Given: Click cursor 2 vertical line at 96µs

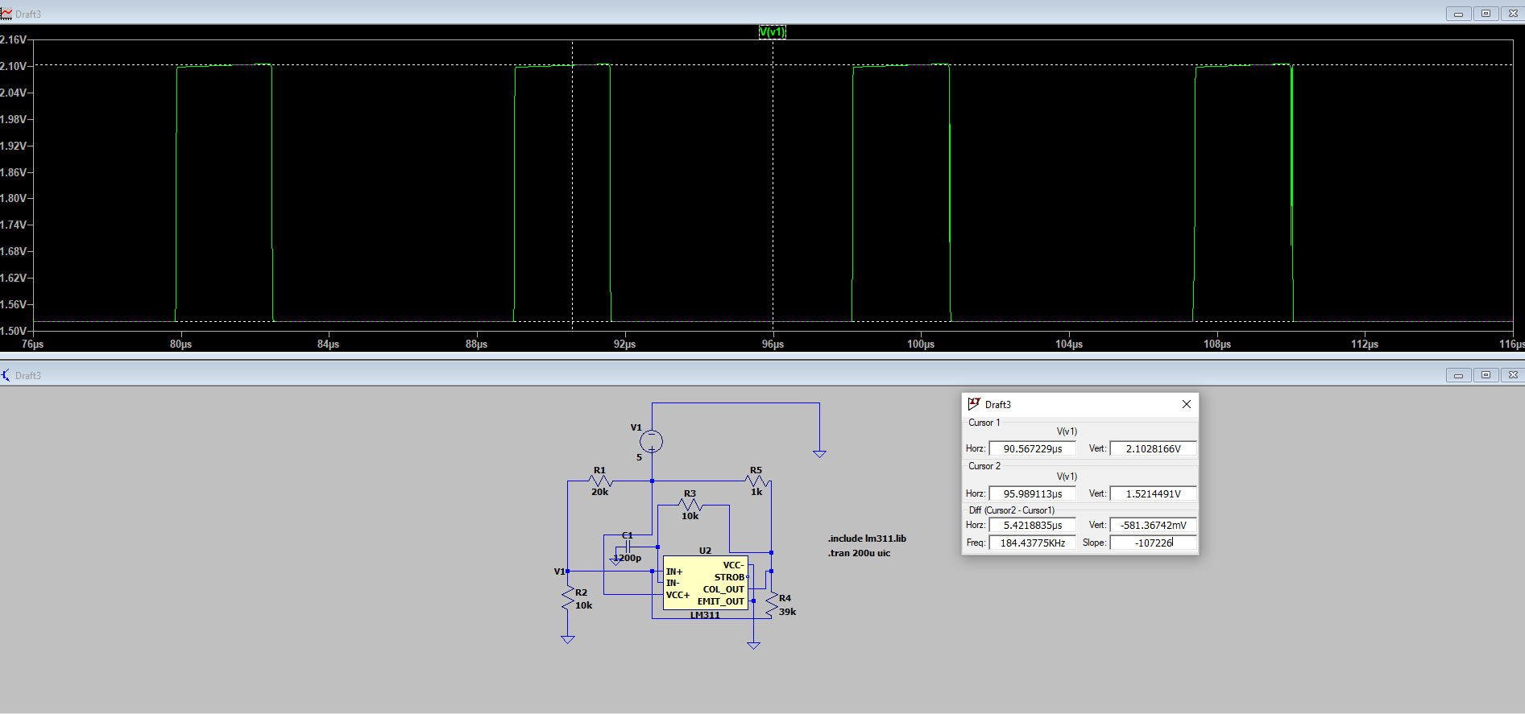Looking at the screenshot, I should point(773,185).
